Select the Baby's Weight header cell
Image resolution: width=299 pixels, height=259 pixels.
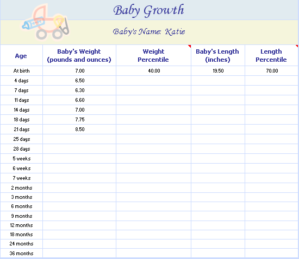79,55
